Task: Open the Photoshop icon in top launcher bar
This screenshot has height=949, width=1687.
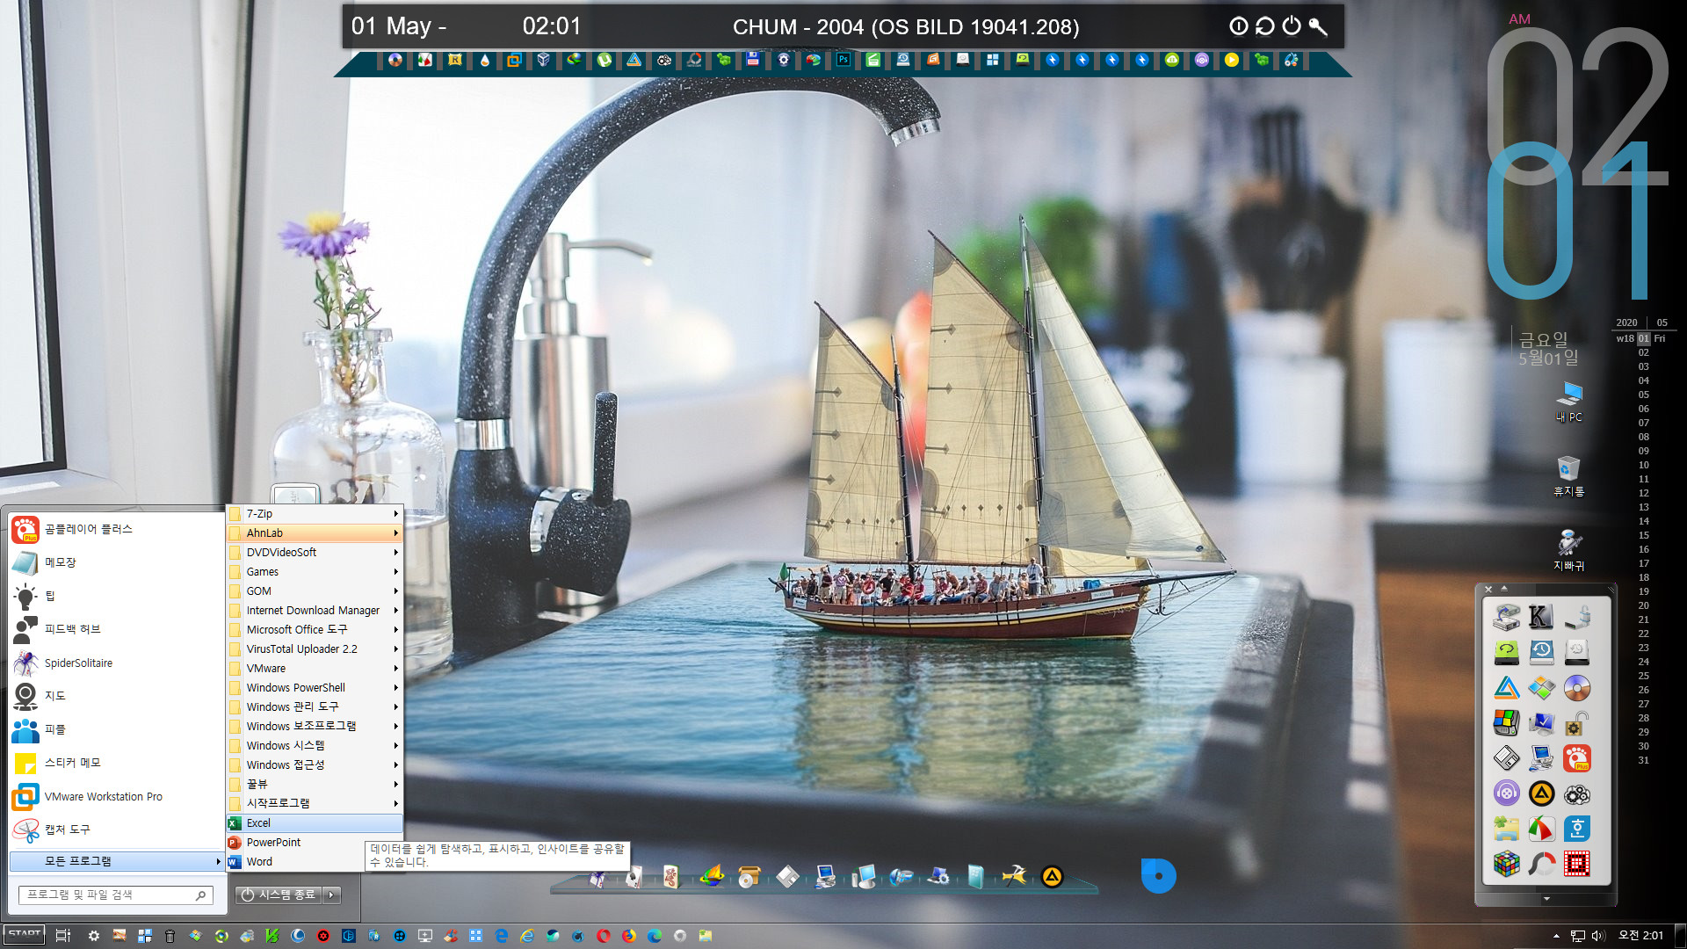Action: coord(843,60)
